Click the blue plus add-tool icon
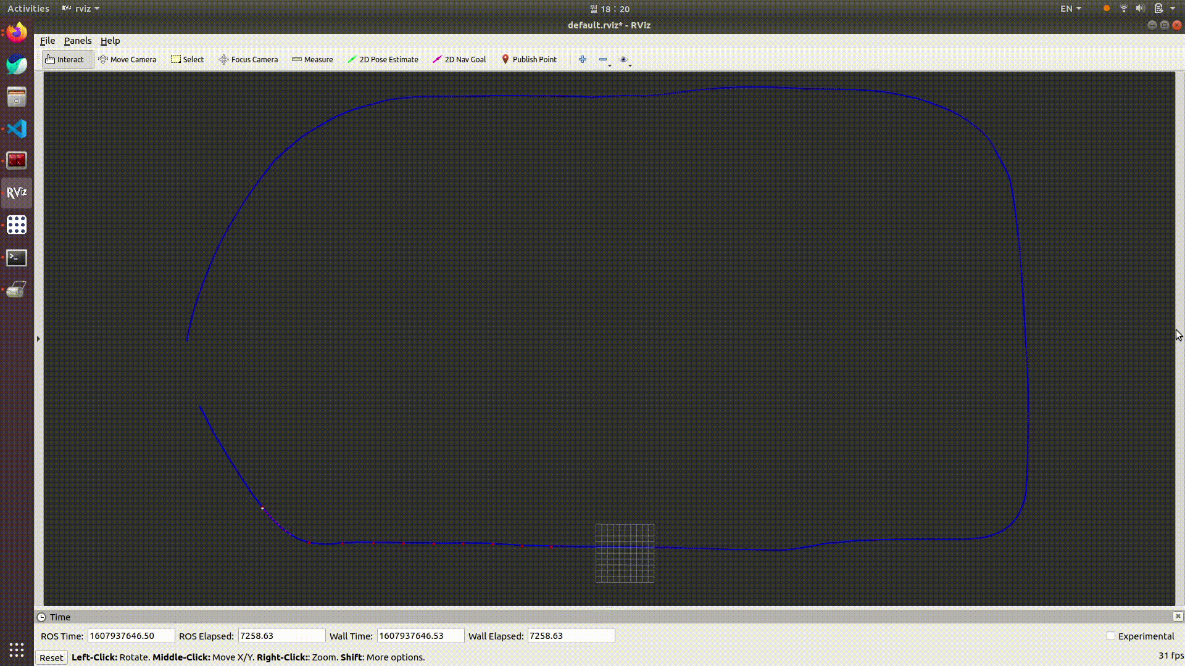1185x666 pixels. (x=582, y=59)
